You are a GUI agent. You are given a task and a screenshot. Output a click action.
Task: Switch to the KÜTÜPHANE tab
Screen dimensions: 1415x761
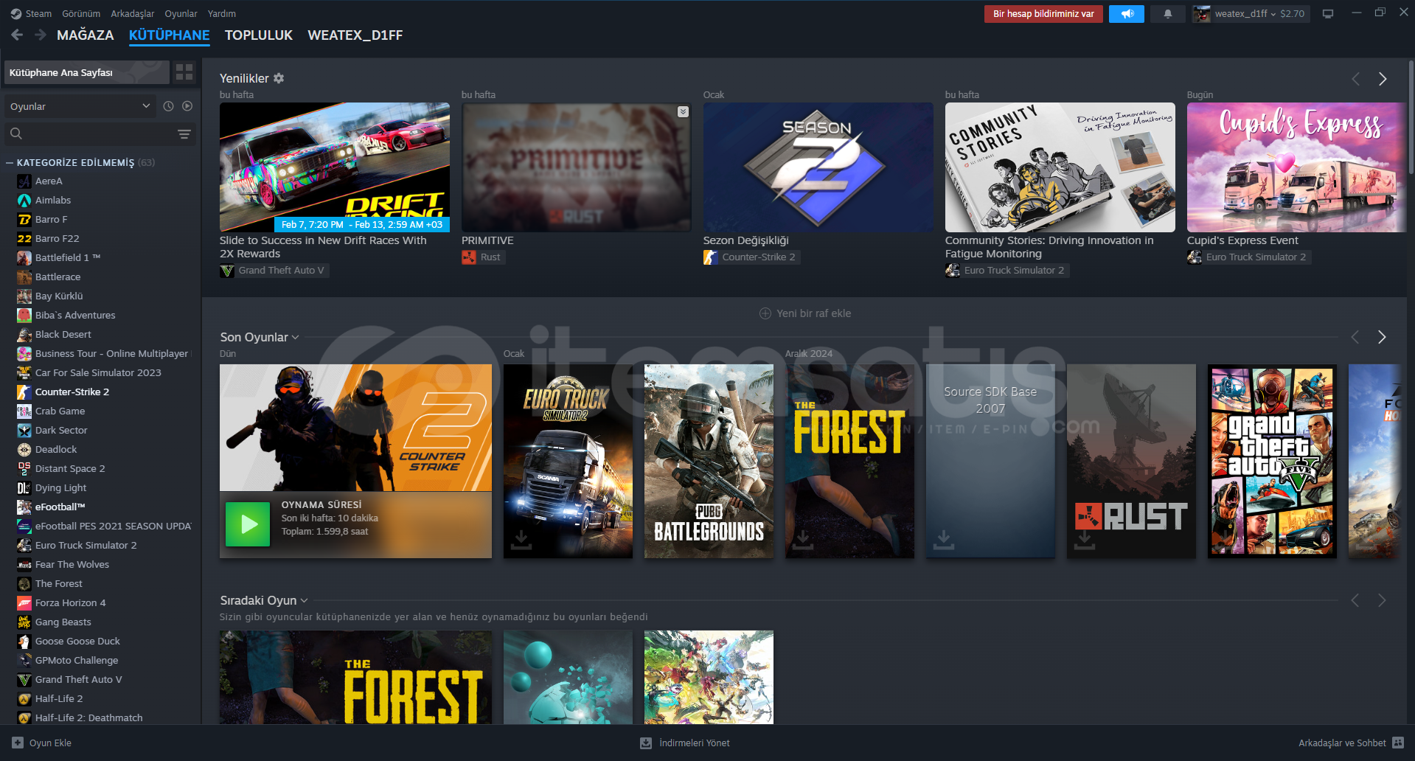click(x=170, y=35)
